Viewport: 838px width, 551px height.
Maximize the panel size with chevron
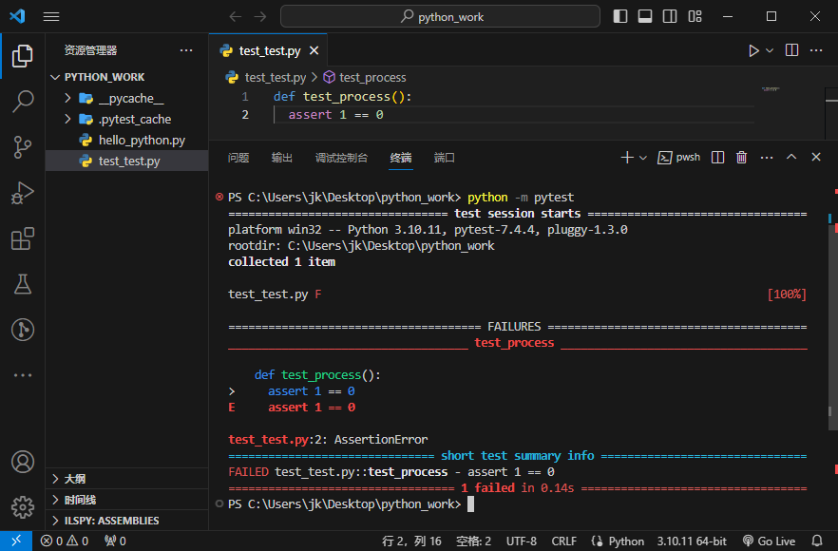click(x=791, y=157)
